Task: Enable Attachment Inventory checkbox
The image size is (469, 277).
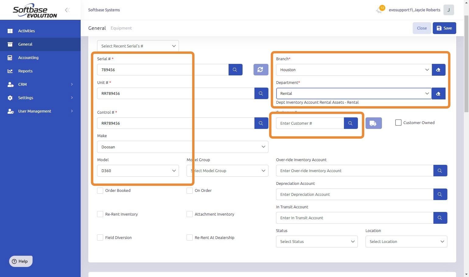Action: coord(190,214)
